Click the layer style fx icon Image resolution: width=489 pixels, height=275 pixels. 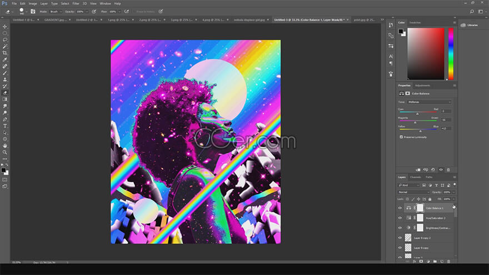(414, 261)
